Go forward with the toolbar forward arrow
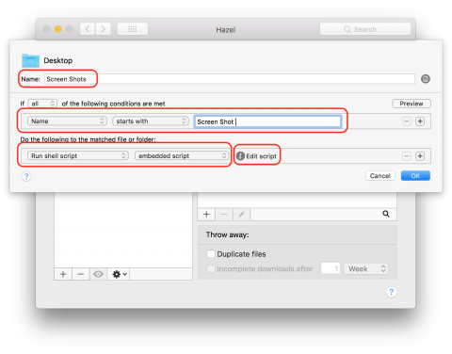This screenshot has width=452, height=354. tap(104, 29)
